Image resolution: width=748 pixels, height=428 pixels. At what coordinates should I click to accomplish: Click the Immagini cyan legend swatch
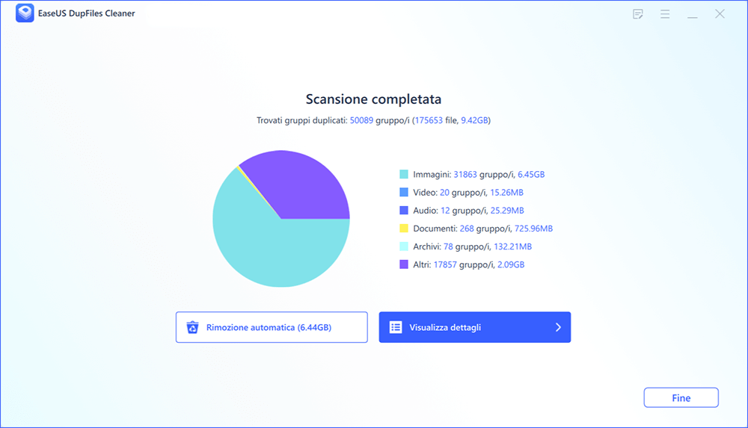click(404, 174)
